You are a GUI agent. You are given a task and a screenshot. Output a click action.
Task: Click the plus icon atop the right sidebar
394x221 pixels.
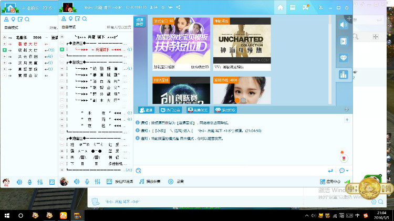tap(349, 18)
